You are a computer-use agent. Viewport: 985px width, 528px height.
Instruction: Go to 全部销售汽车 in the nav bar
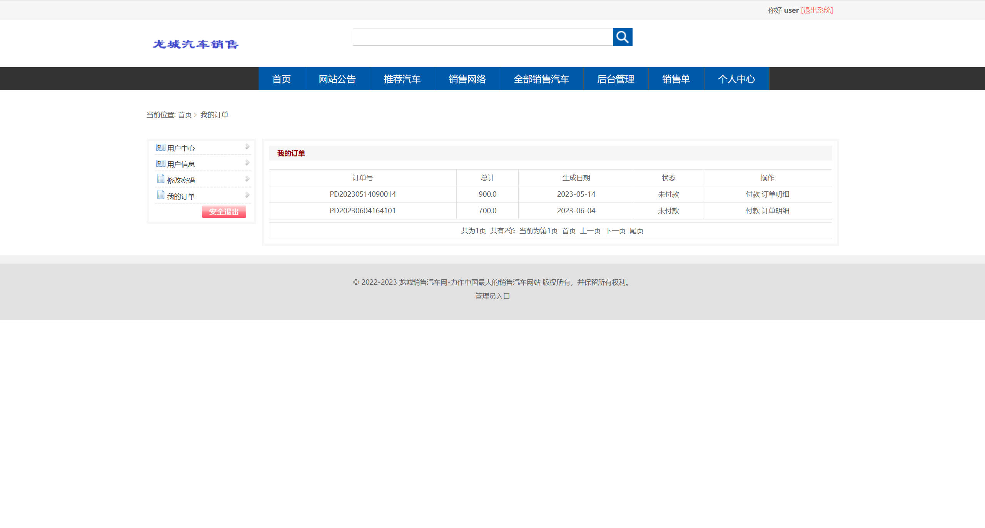[541, 79]
